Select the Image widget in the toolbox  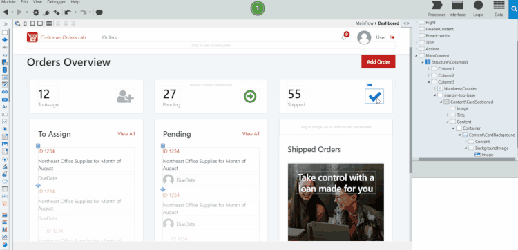5,144
